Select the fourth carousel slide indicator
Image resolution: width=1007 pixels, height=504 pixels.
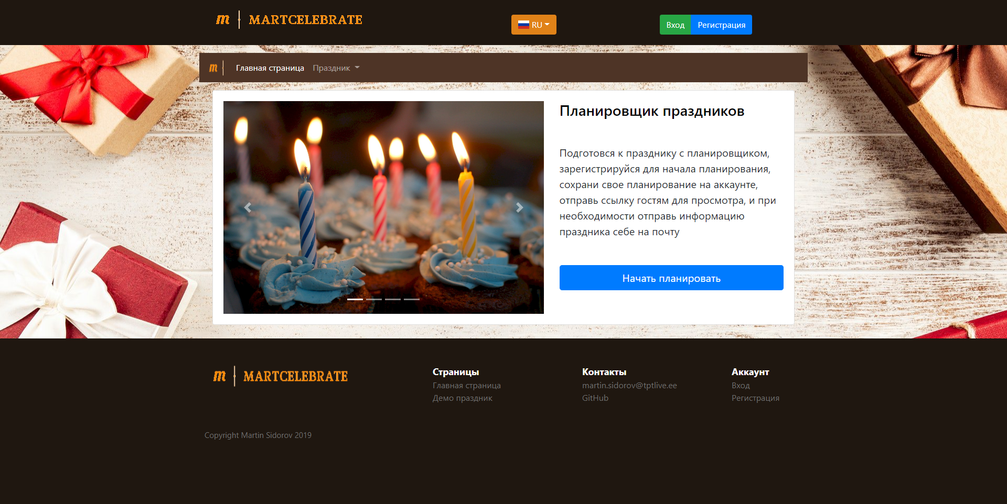[x=412, y=299]
